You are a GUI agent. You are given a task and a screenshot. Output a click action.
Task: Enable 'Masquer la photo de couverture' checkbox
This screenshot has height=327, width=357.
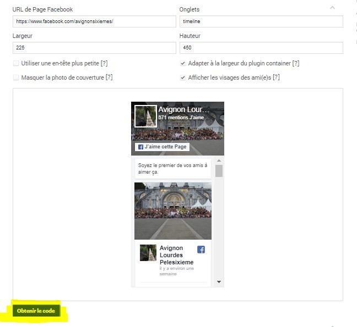pos(16,77)
